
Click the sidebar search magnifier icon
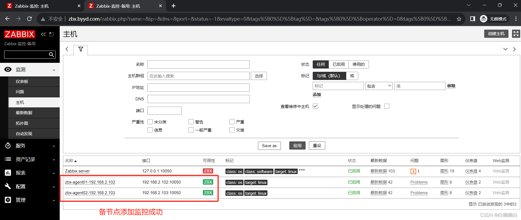(51, 55)
